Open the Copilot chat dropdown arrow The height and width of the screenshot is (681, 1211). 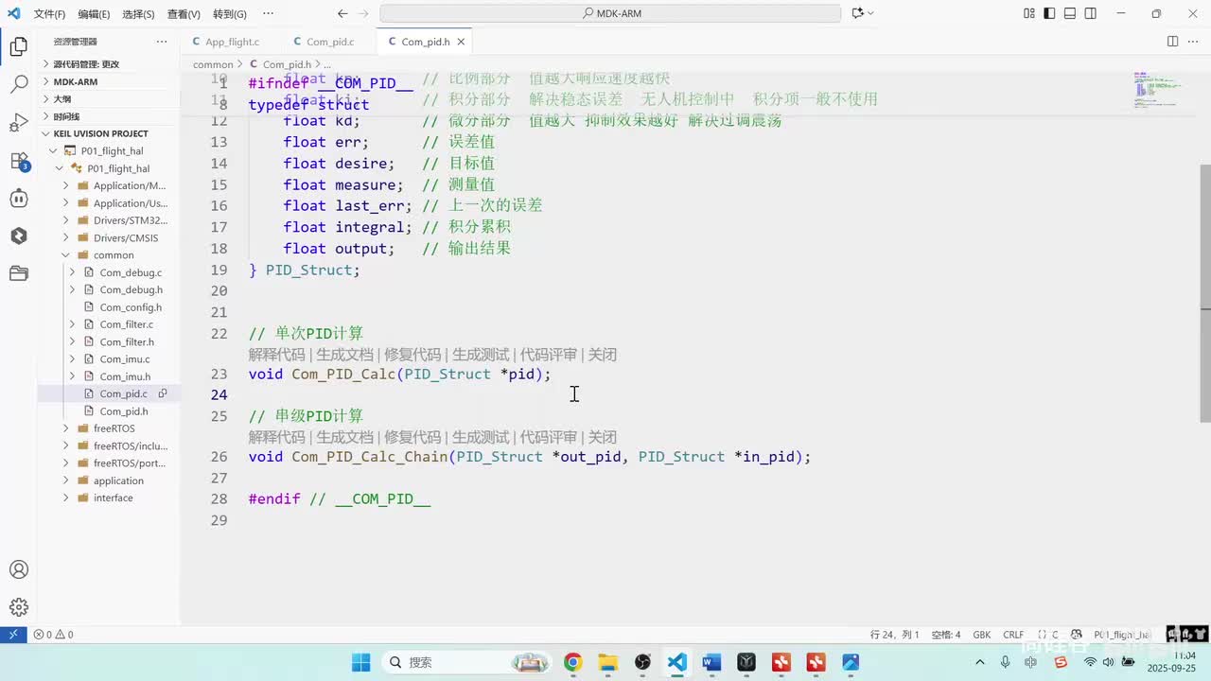pyautogui.click(x=870, y=13)
